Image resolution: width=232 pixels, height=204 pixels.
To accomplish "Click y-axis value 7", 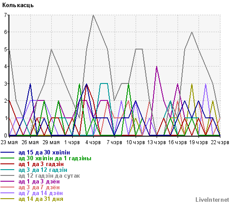I will (x=5, y=15).
